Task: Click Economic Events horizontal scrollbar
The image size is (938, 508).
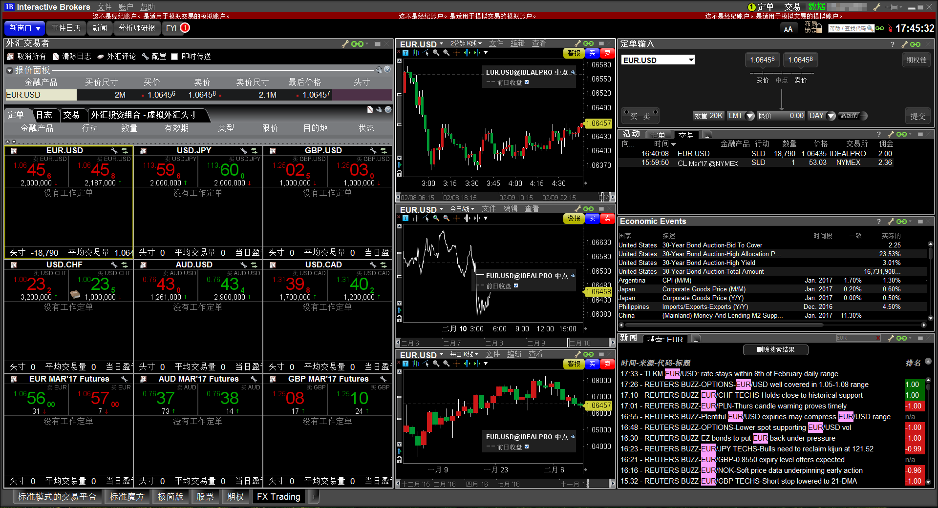Action: click(x=772, y=325)
